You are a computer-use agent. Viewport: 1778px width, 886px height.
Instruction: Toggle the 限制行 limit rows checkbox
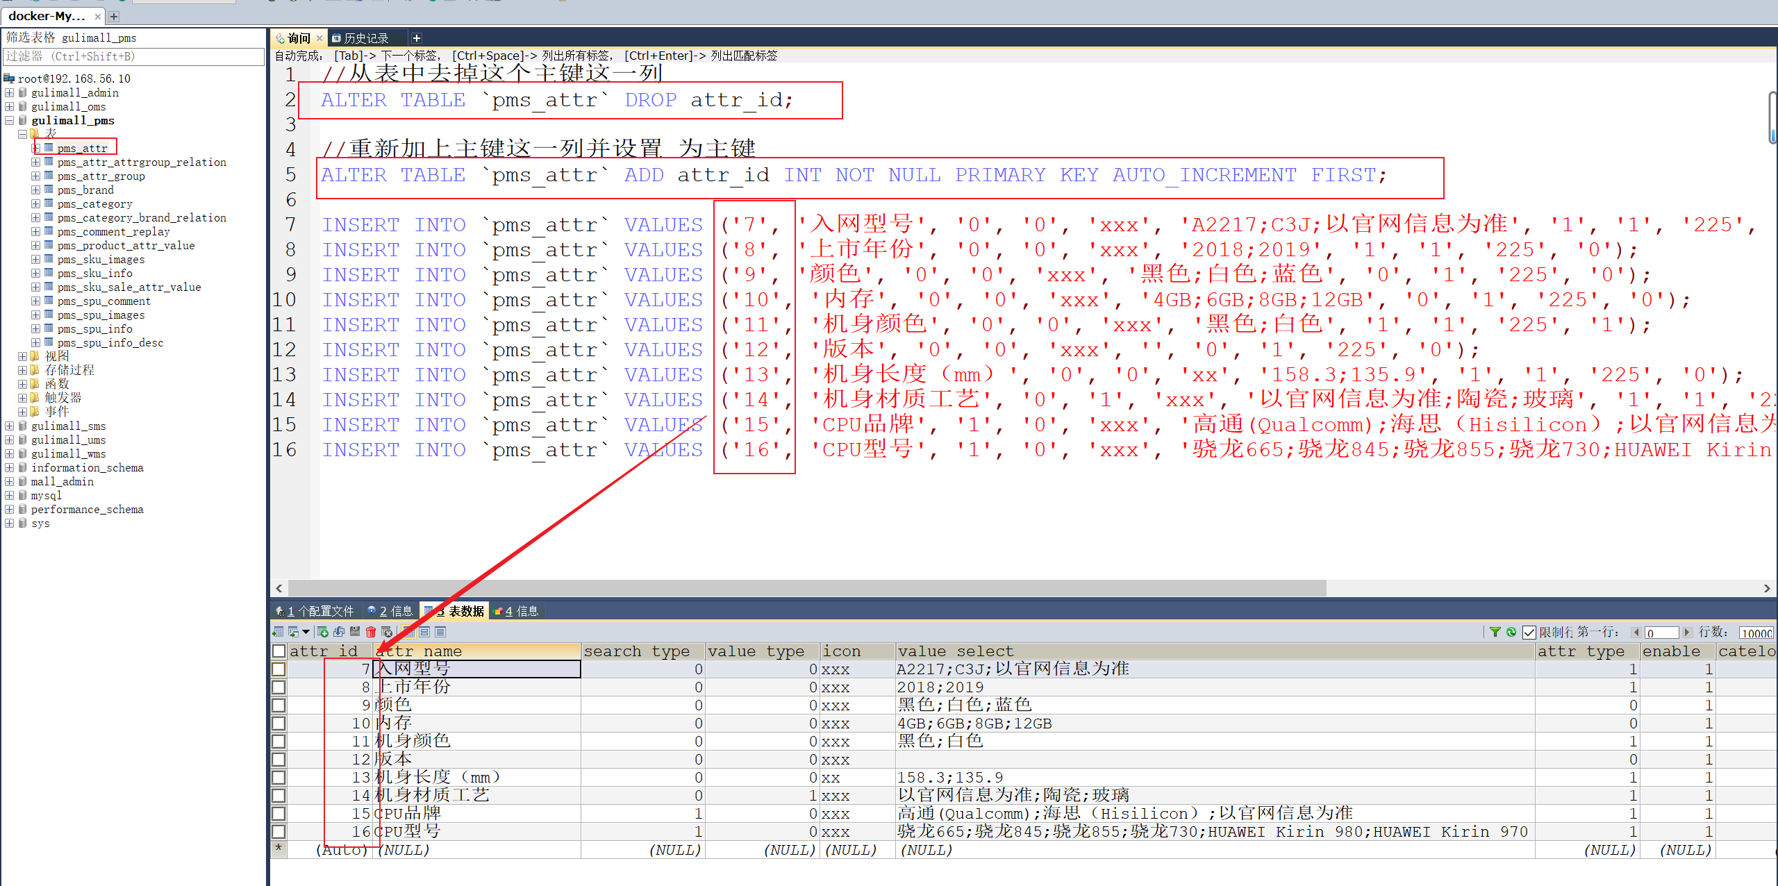(1529, 633)
